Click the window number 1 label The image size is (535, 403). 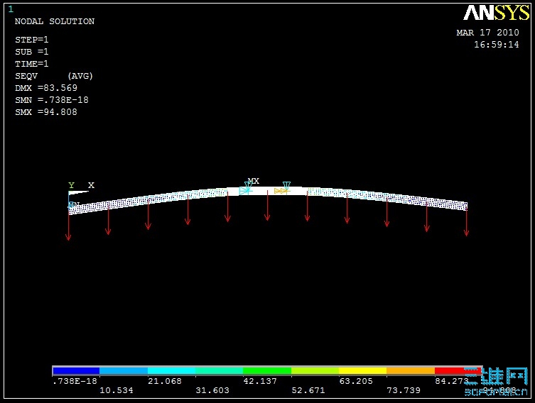(11, 9)
